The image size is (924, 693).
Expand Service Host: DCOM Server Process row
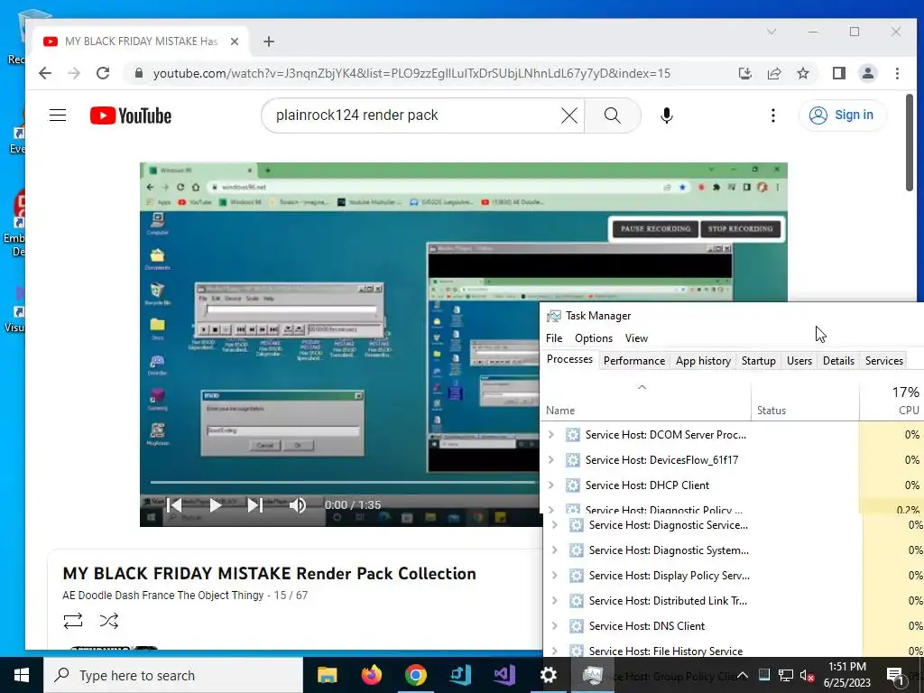click(x=551, y=435)
